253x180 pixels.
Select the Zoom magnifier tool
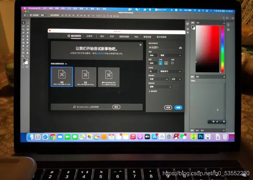23,56
